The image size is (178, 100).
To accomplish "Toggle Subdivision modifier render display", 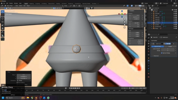I will point(170,44).
